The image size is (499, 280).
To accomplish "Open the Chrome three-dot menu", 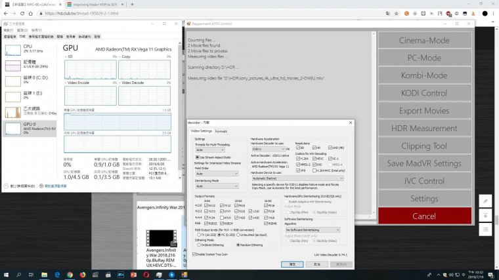I will click(492, 12).
